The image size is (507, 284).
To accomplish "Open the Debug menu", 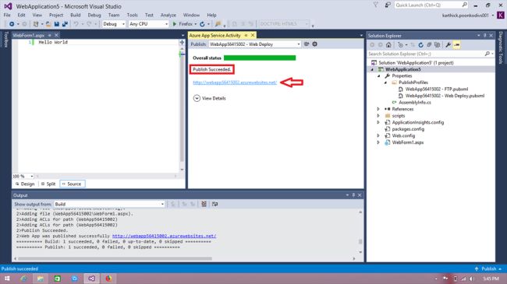I will click(x=94, y=15).
